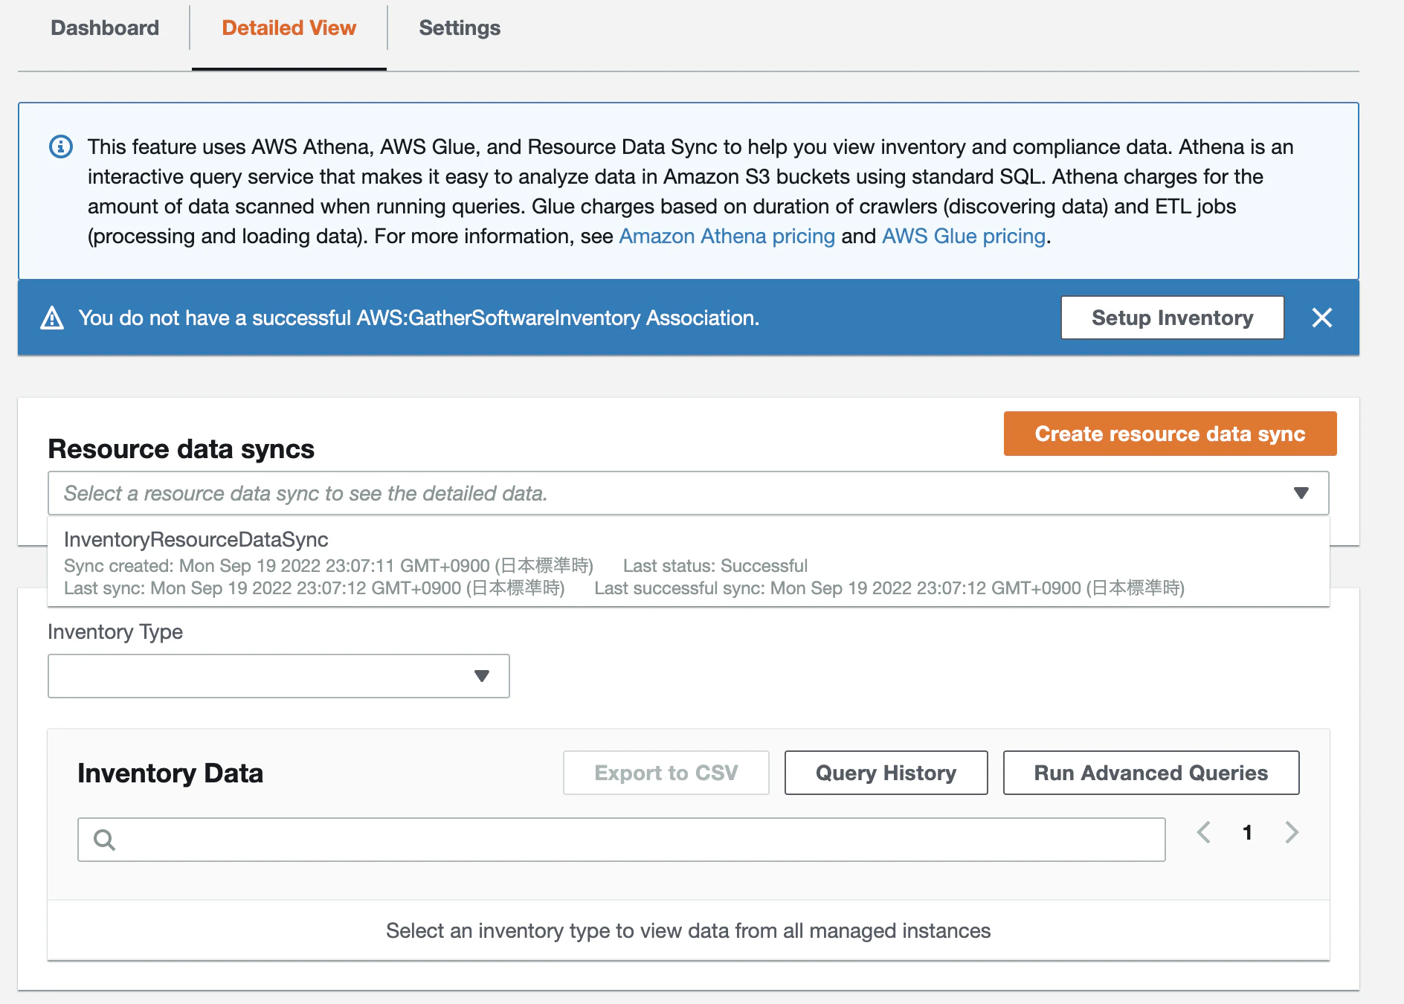The image size is (1404, 1004).
Task: Click the 'Last successful sync' timestamp text
Action: coord(889,588)
